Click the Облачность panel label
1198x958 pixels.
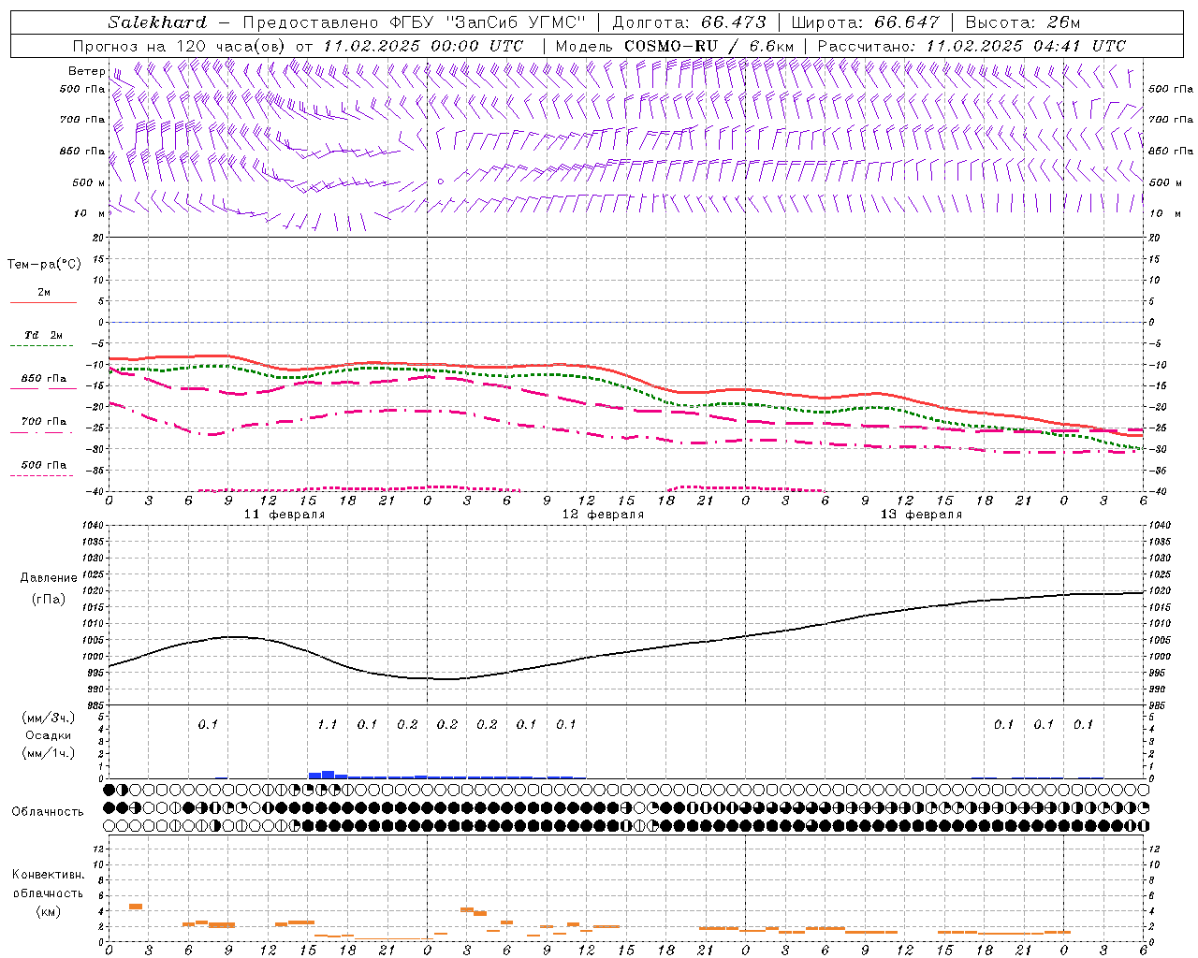click(48, 811)
